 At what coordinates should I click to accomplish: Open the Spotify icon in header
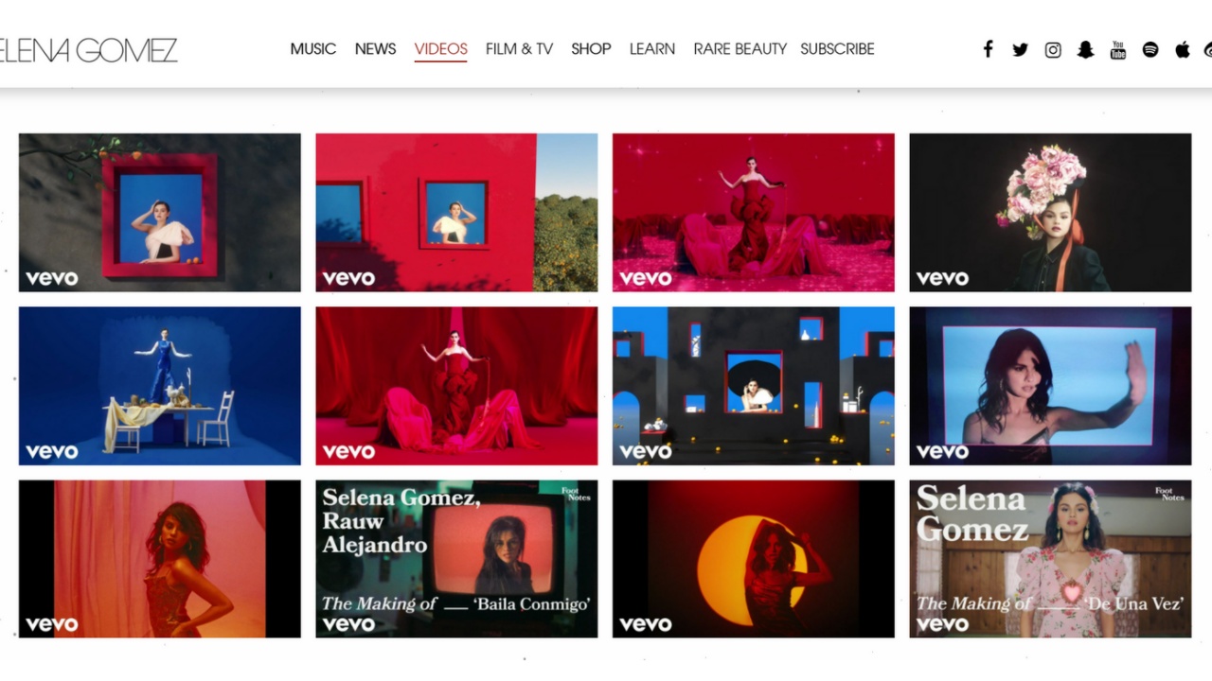coord(1150,49)
